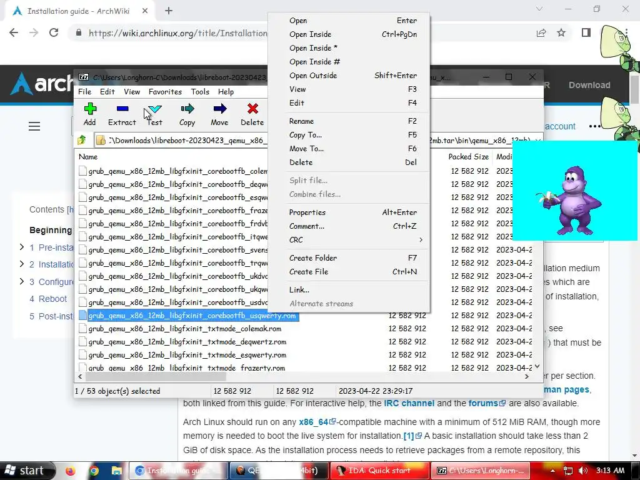This screenshot has height=480, width=640.
Task: Expand the Configure contents section
Action: [22, 281]
